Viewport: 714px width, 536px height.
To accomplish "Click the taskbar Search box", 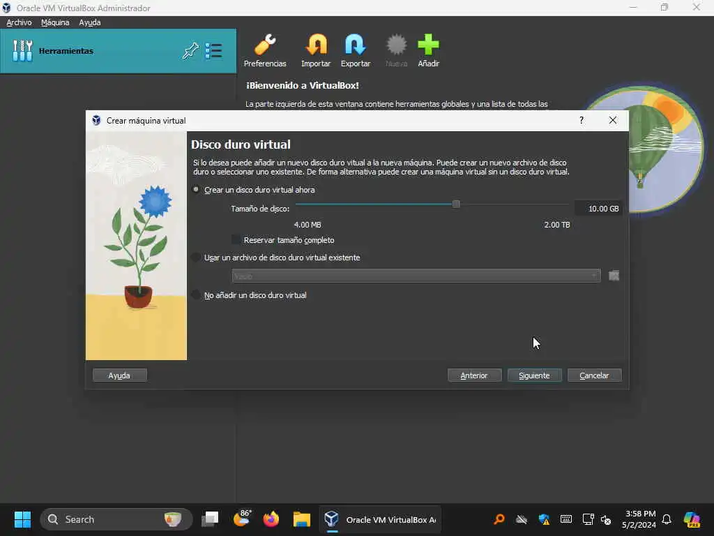I will (116, 519).
